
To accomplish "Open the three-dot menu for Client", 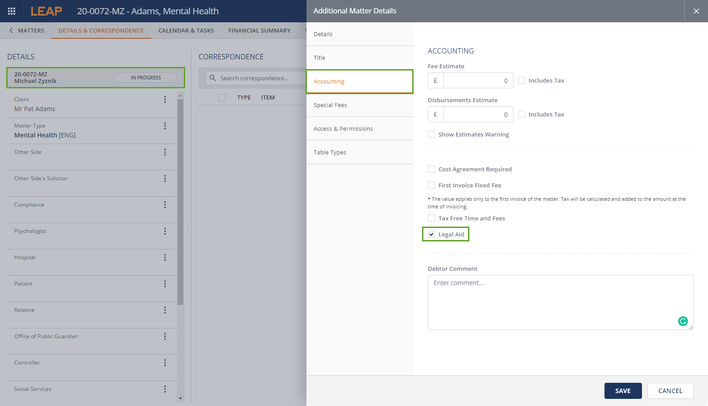I will tap(165, 99).
